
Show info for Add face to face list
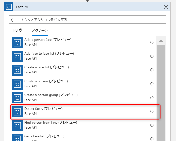point(152,56)
